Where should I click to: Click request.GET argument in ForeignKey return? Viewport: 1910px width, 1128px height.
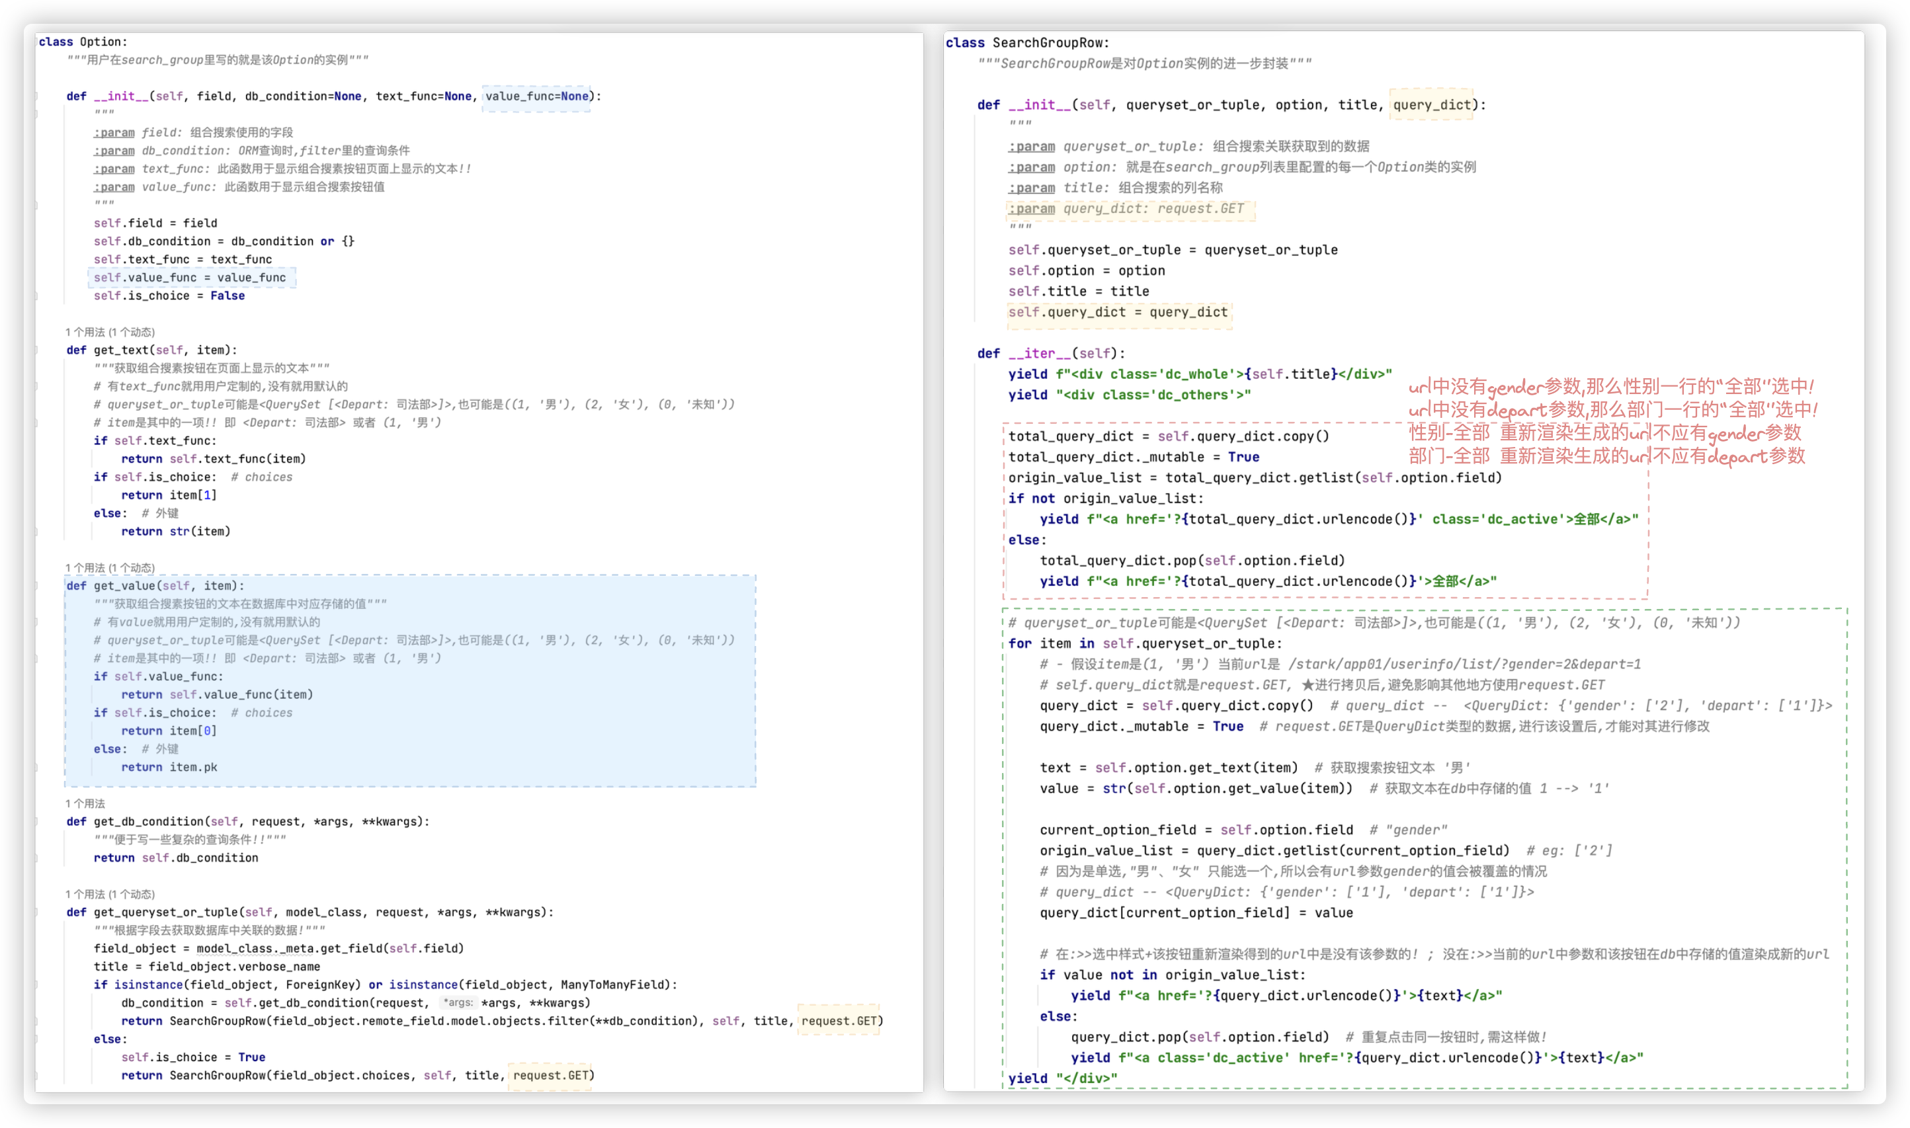[x=839, y=1021]
